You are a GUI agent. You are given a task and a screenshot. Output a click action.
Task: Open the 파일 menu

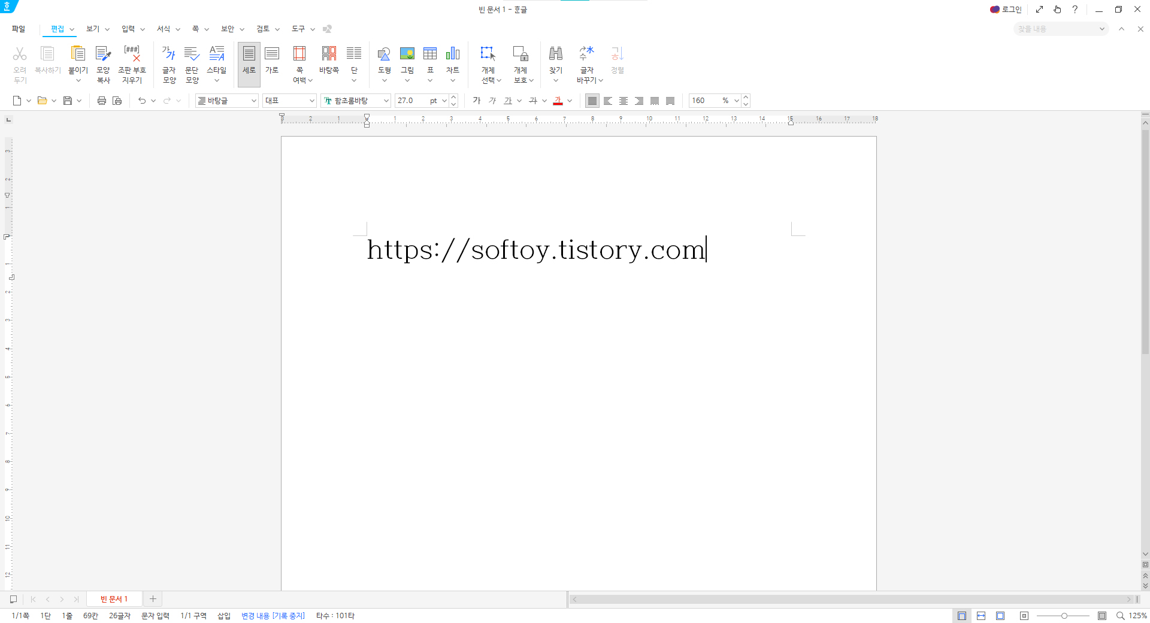[19, 29]
